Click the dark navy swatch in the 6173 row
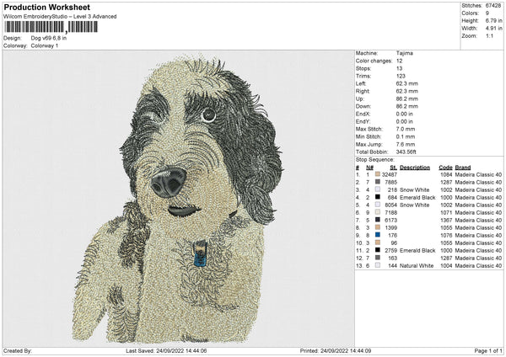Screen dimensions: 506x357 point(378,220)
